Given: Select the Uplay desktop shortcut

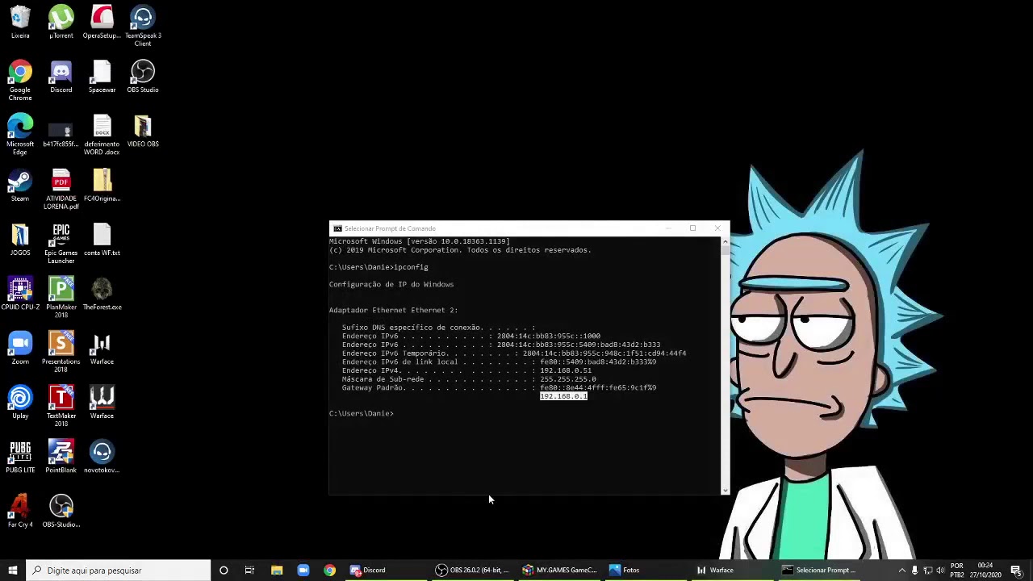Looking at the screenshot, I should (x=20, y=403).
